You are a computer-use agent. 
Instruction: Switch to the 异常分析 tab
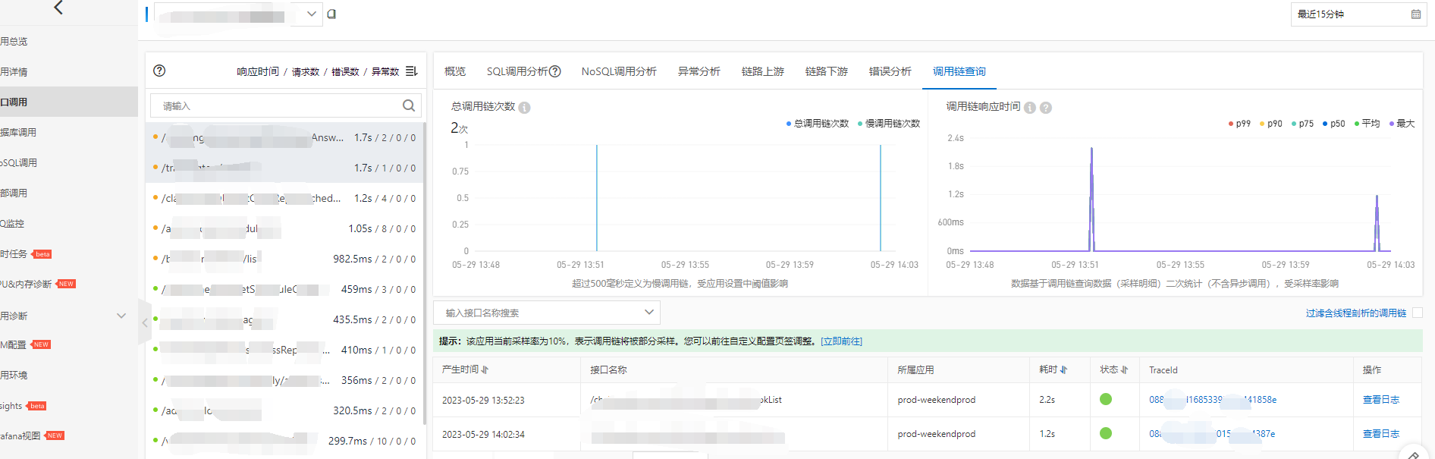[x=699, y=71]
